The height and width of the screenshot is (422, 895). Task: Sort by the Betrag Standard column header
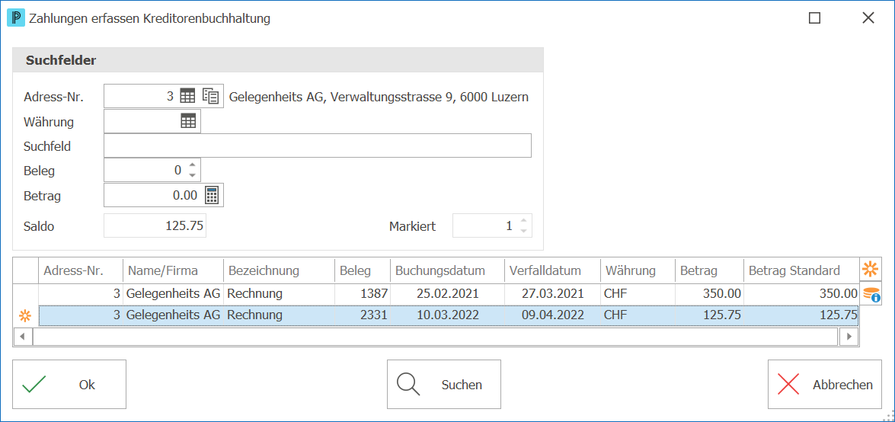pos(801,270)
